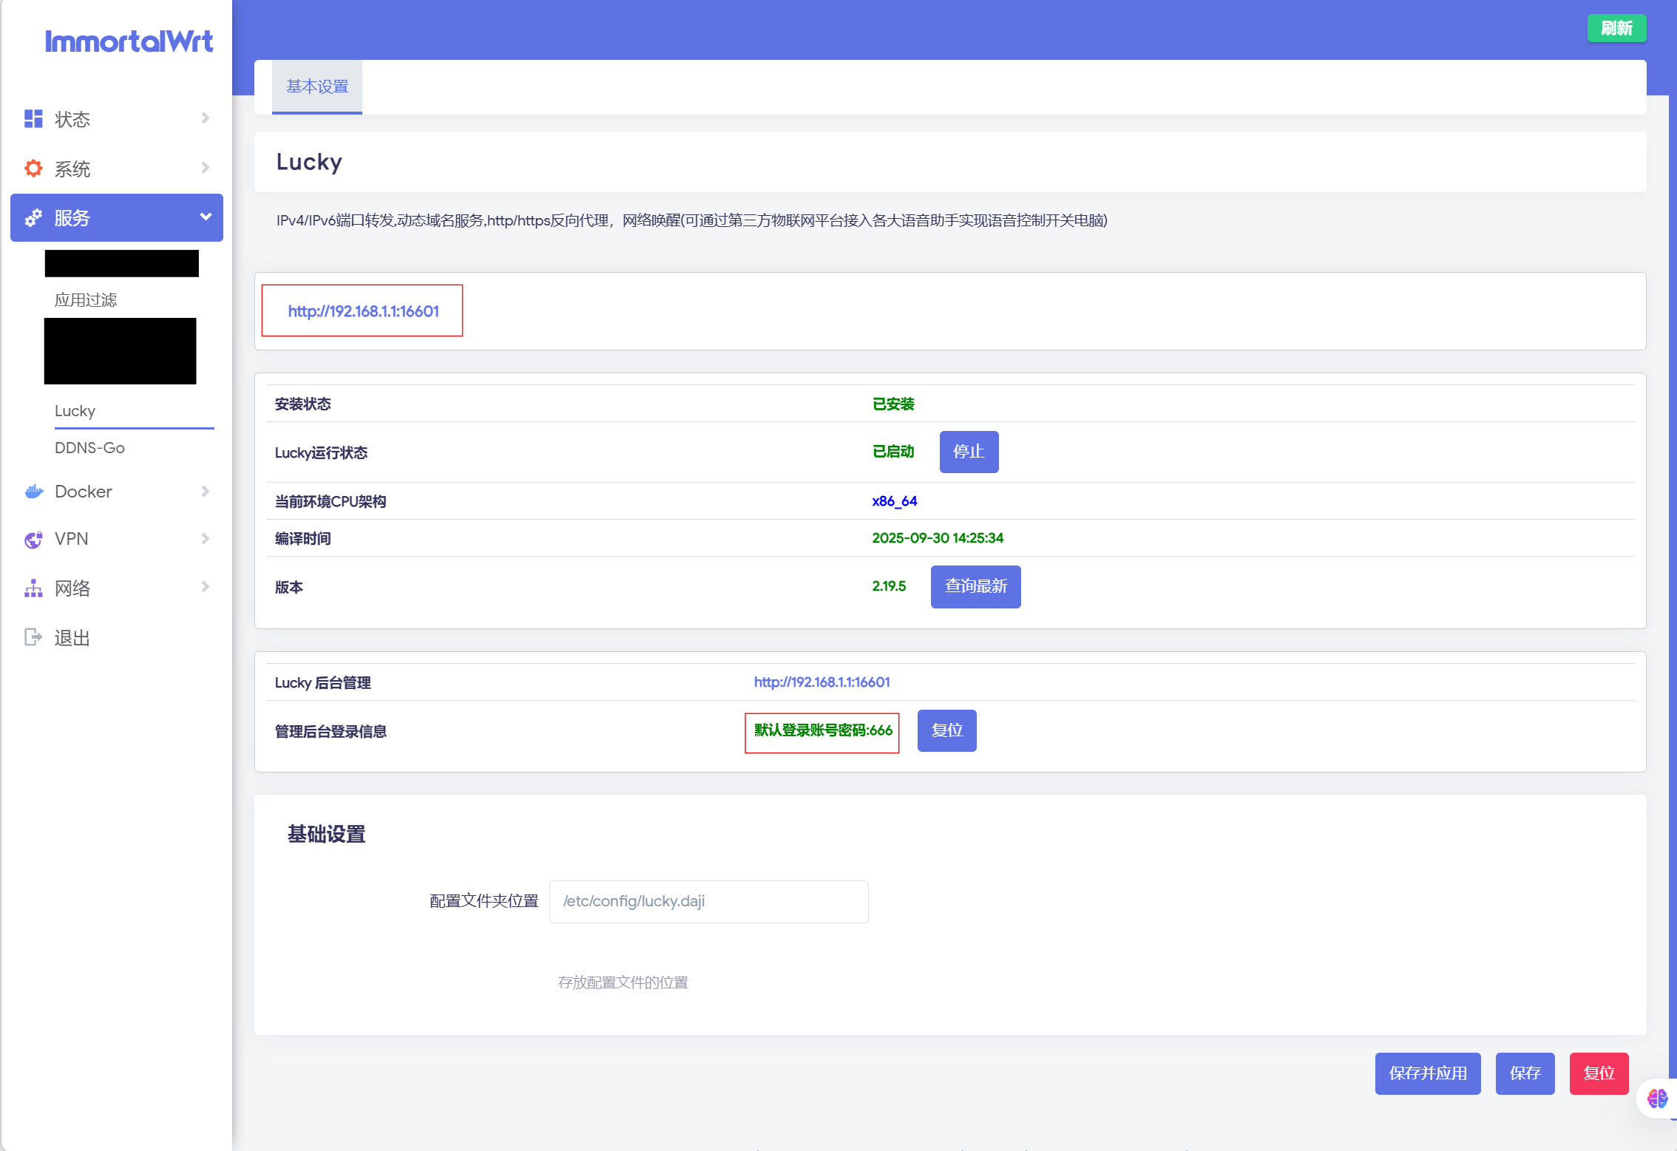1677x1151 pixels.
Task: Open the 网络 sidebar menu
Action: (x=117, y=588)
